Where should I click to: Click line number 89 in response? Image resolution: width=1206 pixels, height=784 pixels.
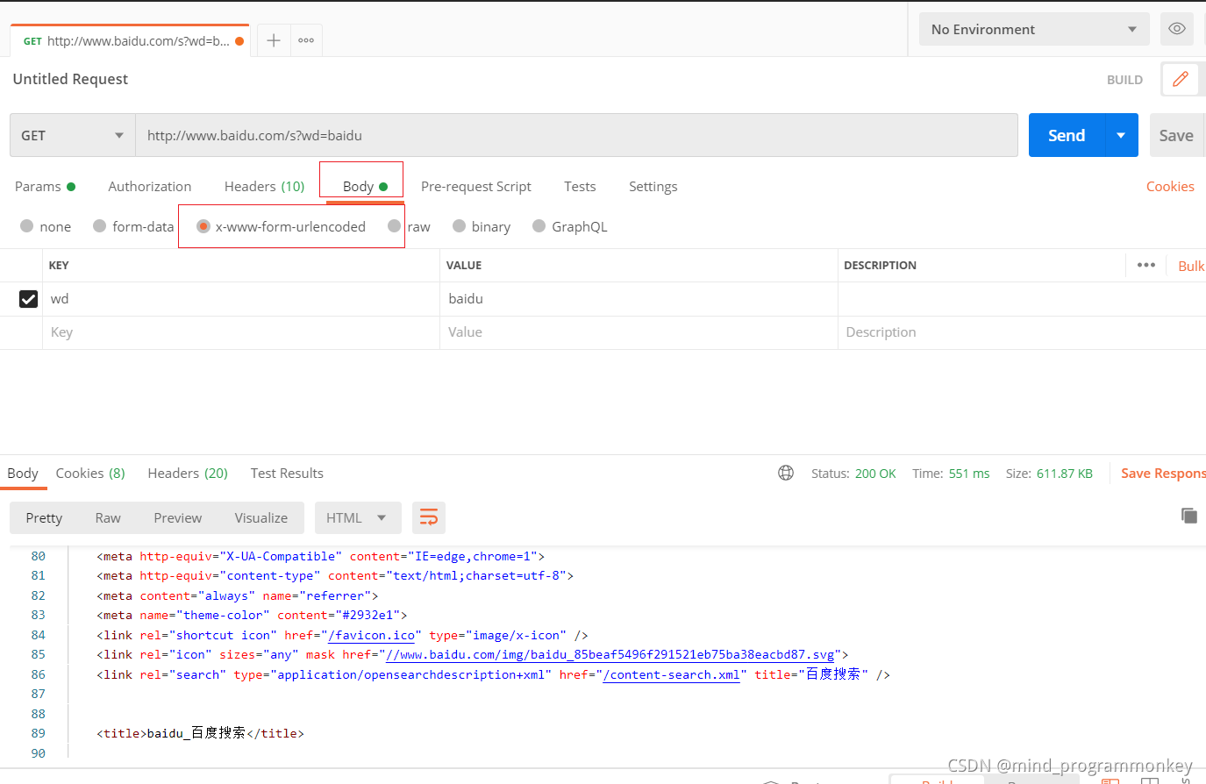[39, 733]
